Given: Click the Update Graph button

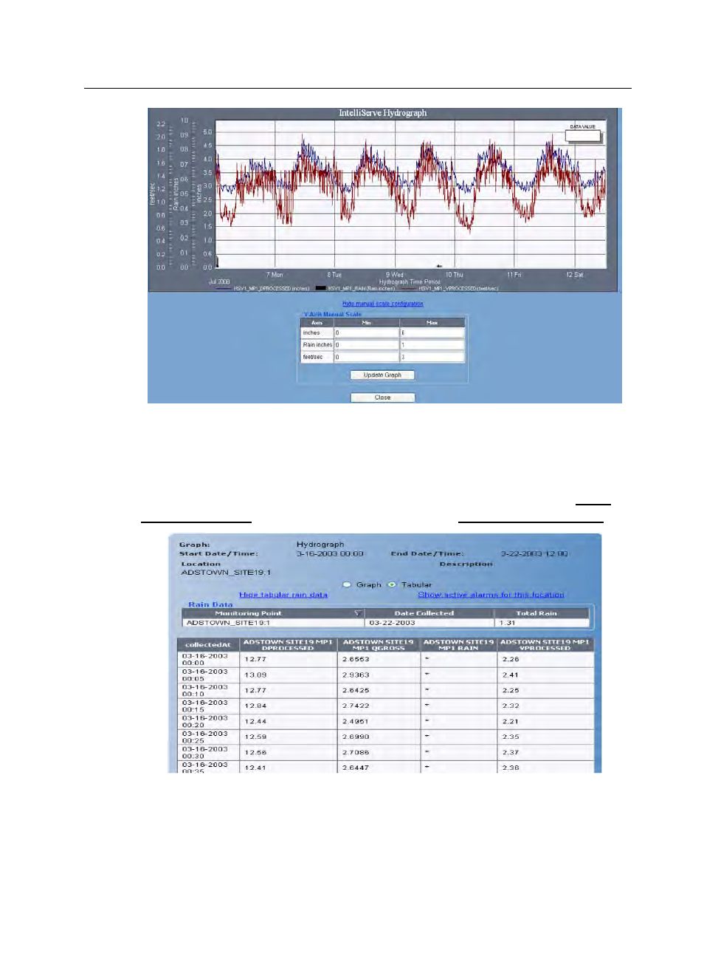Looking at the screenshot, I should click(382, 375).
